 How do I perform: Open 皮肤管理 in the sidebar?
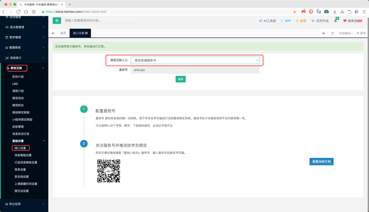(x=18, y=127)
